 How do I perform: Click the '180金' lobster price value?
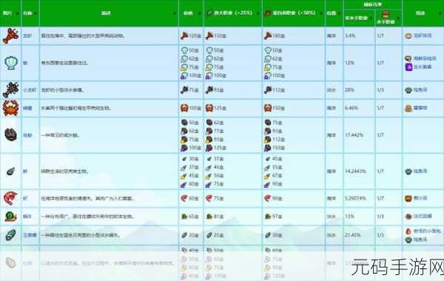coord(279,36)
